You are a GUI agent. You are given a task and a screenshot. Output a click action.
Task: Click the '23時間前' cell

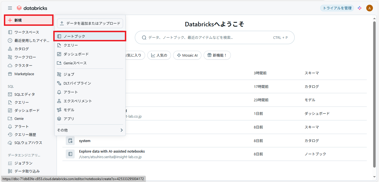pyautogui.click(x=261, y=100)
